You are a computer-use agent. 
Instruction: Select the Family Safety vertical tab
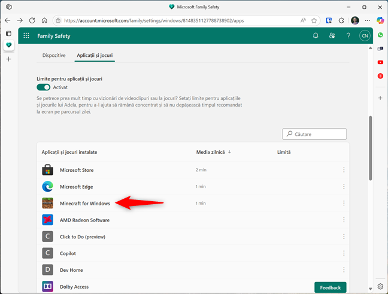8,45
